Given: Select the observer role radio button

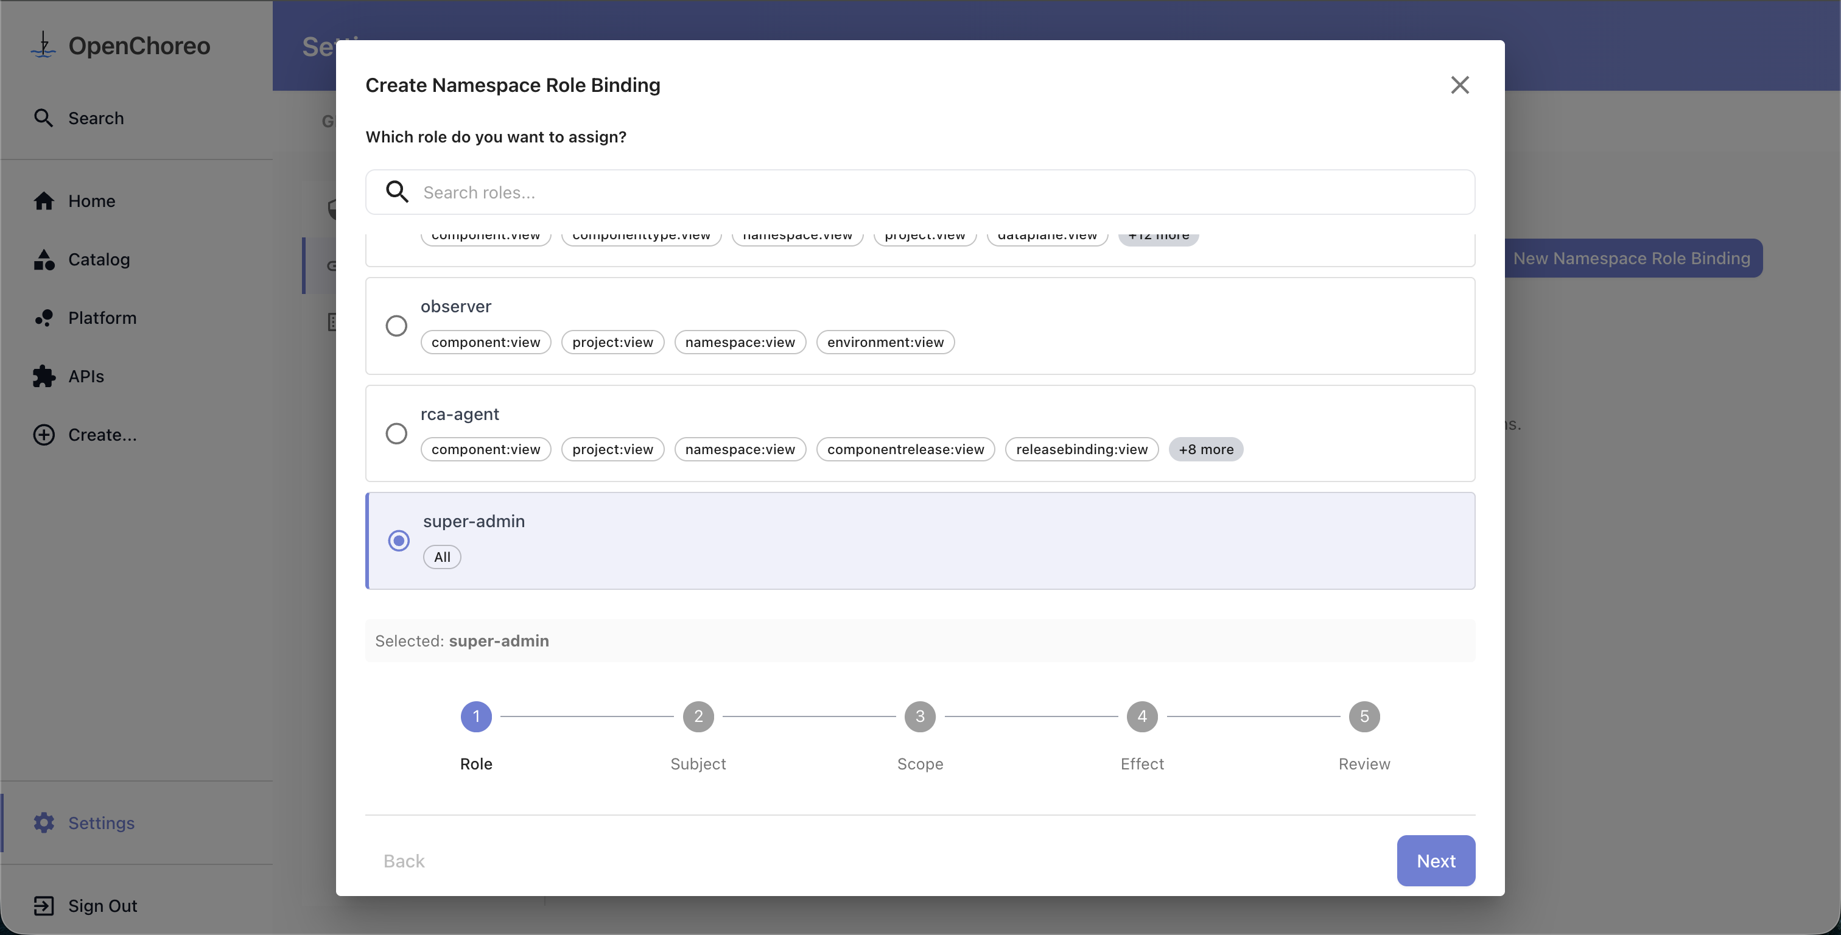Looking at the screenshot, I should tap(396, 326).
